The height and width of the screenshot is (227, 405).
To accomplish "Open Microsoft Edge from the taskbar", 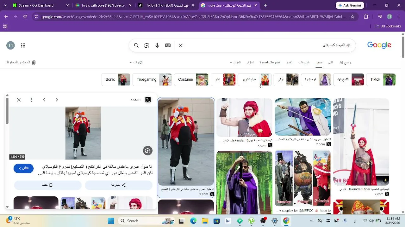I will click(193, 221).
